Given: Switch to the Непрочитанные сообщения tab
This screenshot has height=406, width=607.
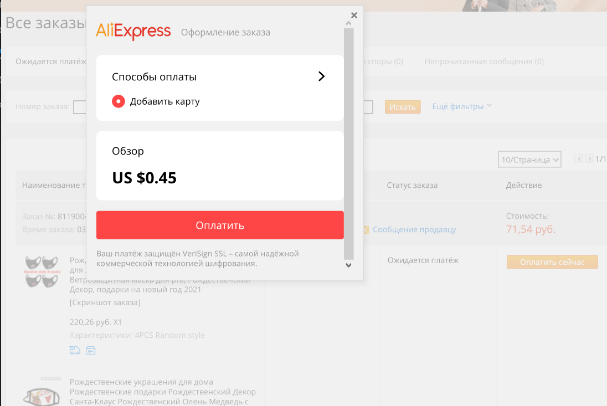Looking at the screenshot, I should pos(484,61).
